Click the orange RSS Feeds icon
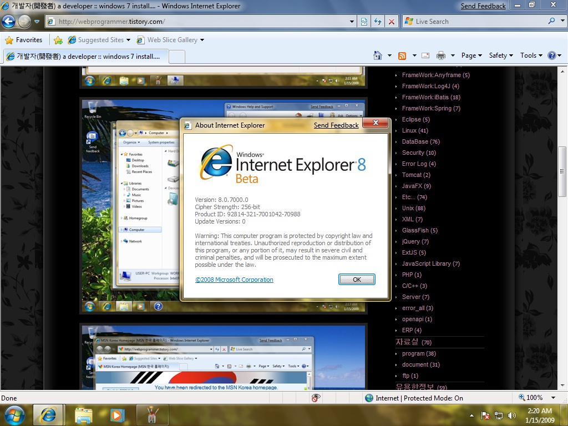 pos(402,56)
